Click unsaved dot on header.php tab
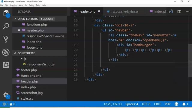192x108 pixels. (x=99, y=11)
